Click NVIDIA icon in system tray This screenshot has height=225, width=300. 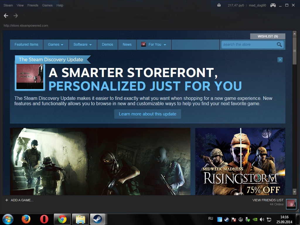pos(255,219)
